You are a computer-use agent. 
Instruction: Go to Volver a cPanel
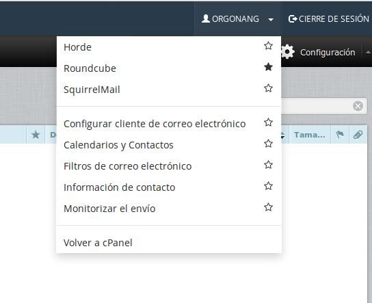point(98,243)
